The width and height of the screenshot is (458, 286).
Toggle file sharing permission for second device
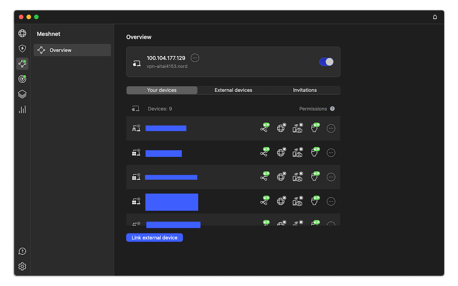coord(315,152)
